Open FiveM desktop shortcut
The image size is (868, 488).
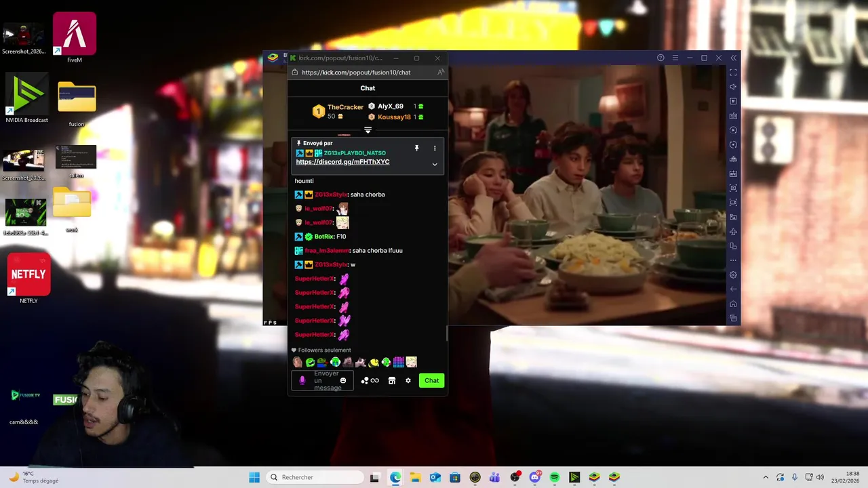click(75, 38)
